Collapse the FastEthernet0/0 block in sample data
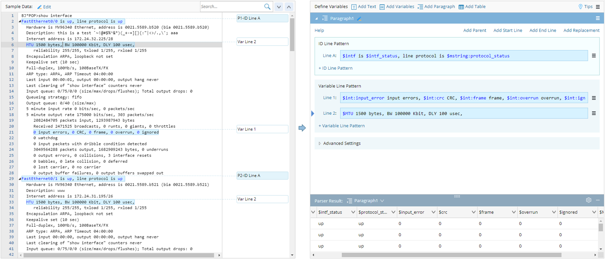This screenshot has width=605, height=259. [20, 21]
